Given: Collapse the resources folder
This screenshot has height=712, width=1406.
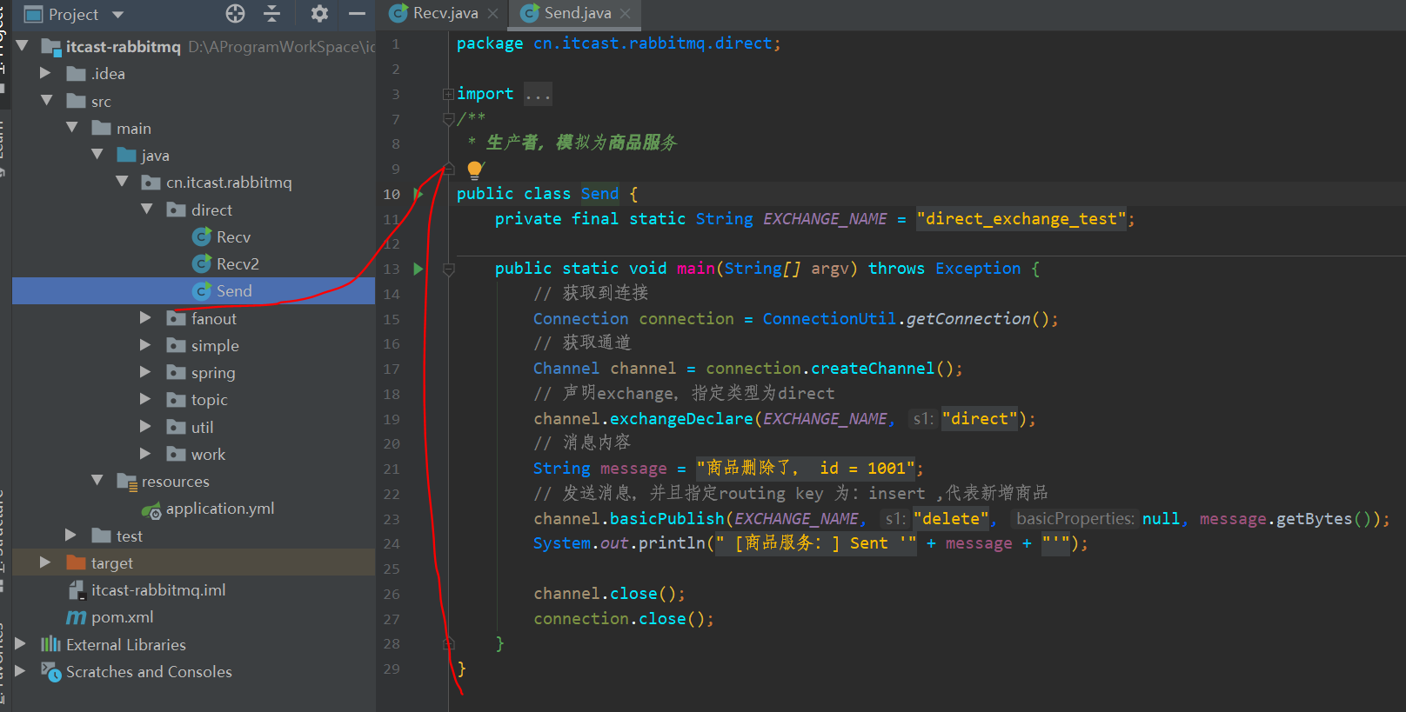Looking at the screenshot, I should [x=97, y=481].
